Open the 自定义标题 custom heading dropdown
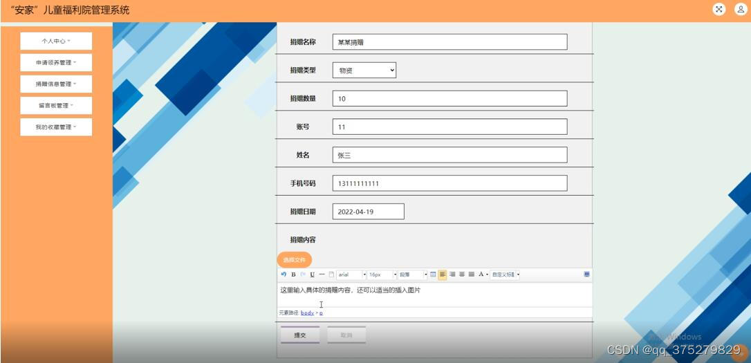Viewport: 751px width, 363px height. coord(505,274)
